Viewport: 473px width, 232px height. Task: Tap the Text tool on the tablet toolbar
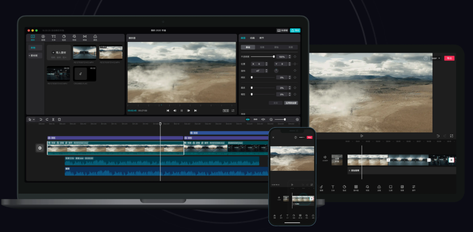click(333, 188)
